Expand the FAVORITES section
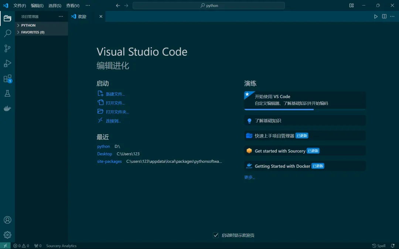 coord(33,32)
